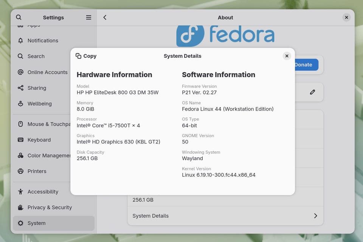The image size is (363, 242).
Task: Click the 'Hardware Information' heading
Action: pyautogui.click(x=114, y=75)
